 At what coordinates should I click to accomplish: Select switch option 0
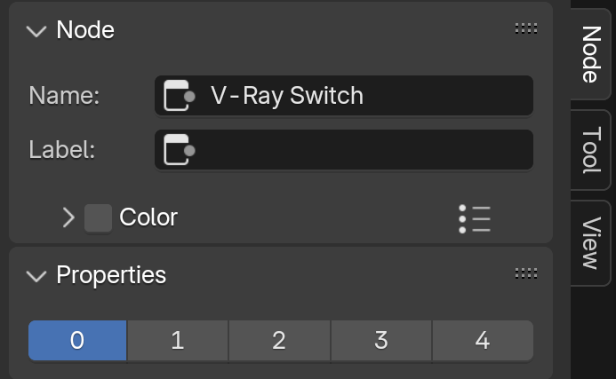click(x=77, y=340)
